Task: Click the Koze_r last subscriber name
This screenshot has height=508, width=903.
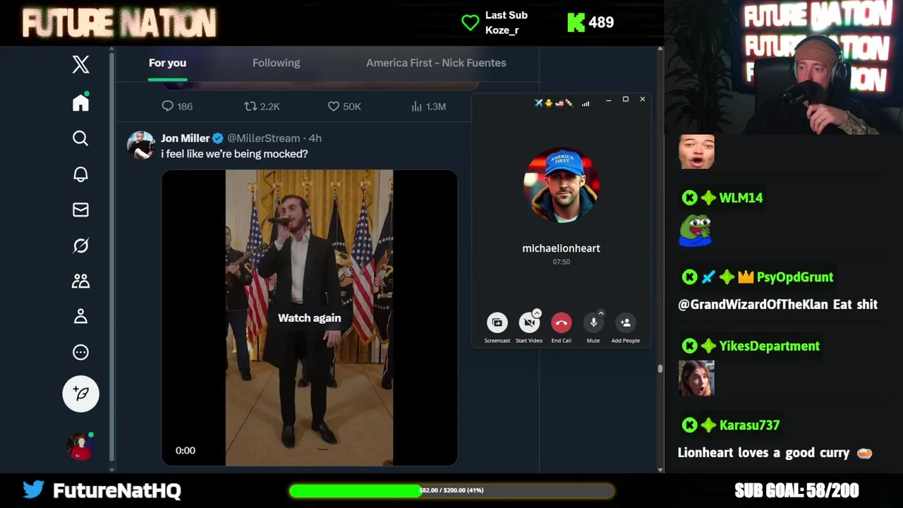Action: (502, 30)
